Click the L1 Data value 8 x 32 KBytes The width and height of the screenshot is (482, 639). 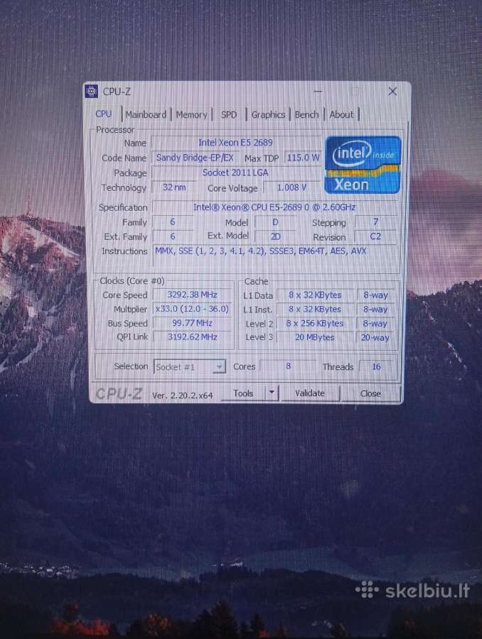pos(315,295)
